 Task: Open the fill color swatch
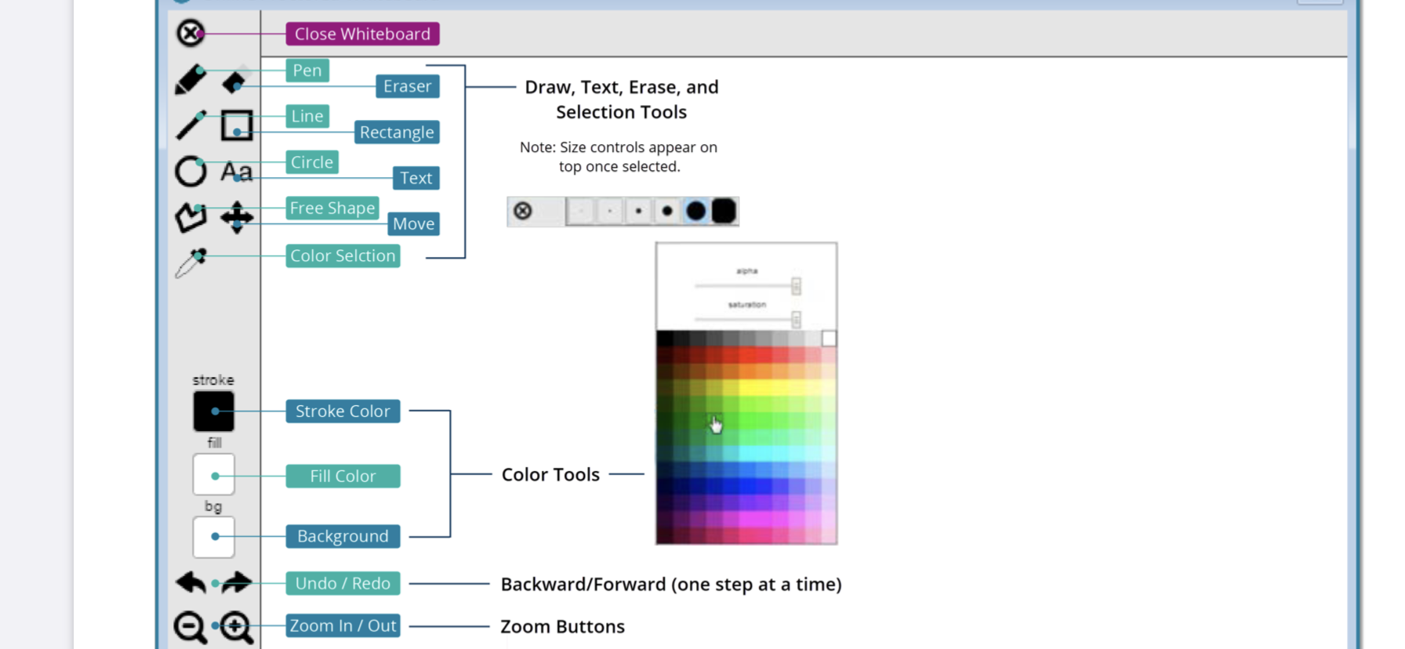(213, 475)
